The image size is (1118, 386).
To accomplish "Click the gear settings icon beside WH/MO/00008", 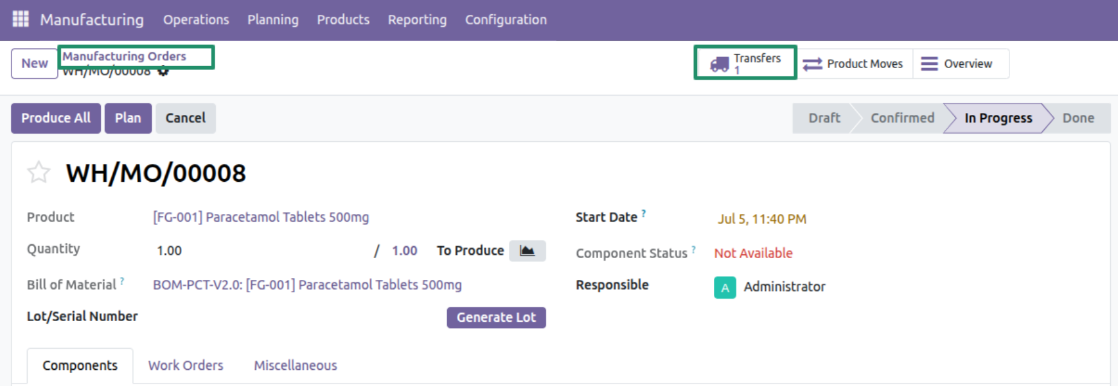I will pyautogui.click(x=163, y=71).
